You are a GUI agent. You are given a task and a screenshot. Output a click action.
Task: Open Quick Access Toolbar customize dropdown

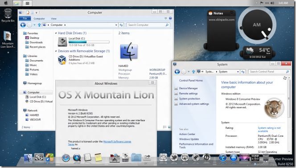[x=37, y=12]
